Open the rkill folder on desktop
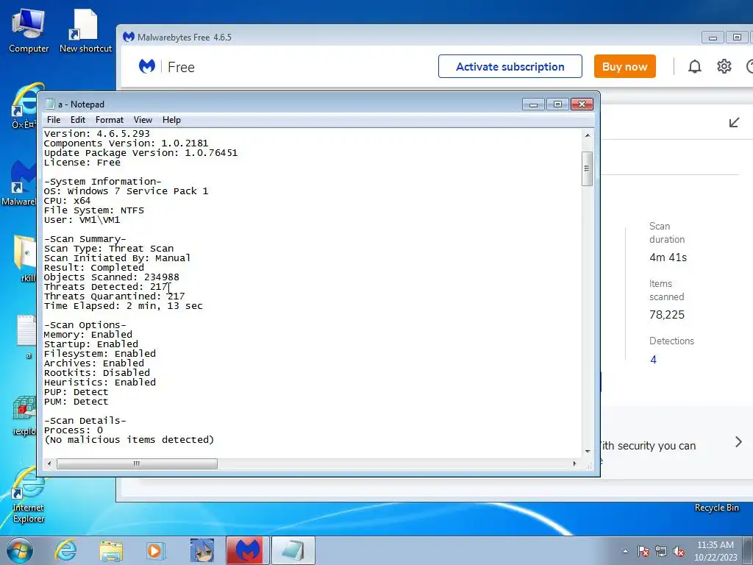This screenshot has width=753, height=565. [x=25, y=258]
